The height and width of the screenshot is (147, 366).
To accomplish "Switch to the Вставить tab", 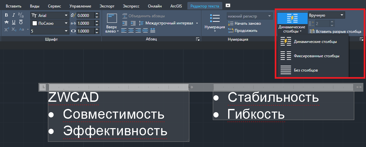I will pyautogui.click(x=14, y=6).
